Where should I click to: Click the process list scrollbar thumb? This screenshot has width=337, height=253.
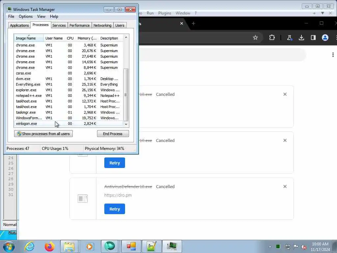coord(126,95)
